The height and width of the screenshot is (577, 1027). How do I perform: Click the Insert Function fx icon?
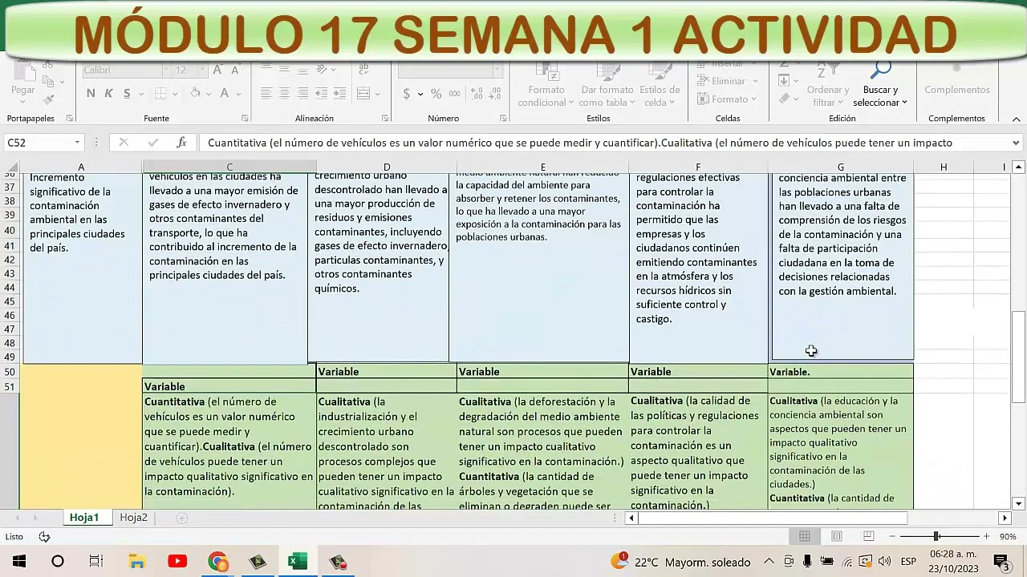point(181,143)
